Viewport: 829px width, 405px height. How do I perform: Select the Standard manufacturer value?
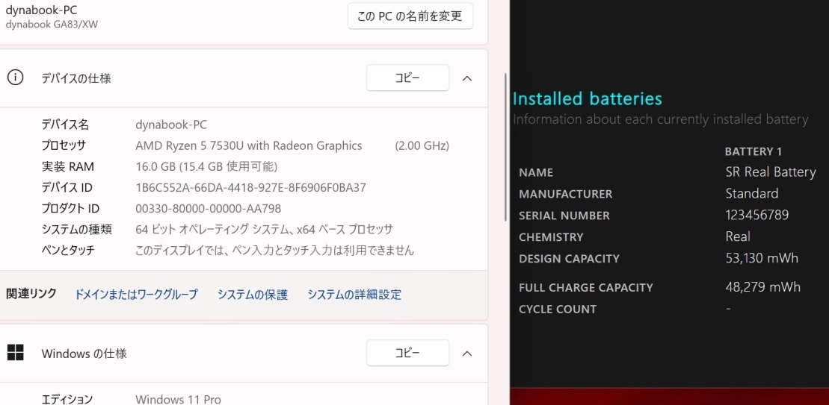[752, 193]
